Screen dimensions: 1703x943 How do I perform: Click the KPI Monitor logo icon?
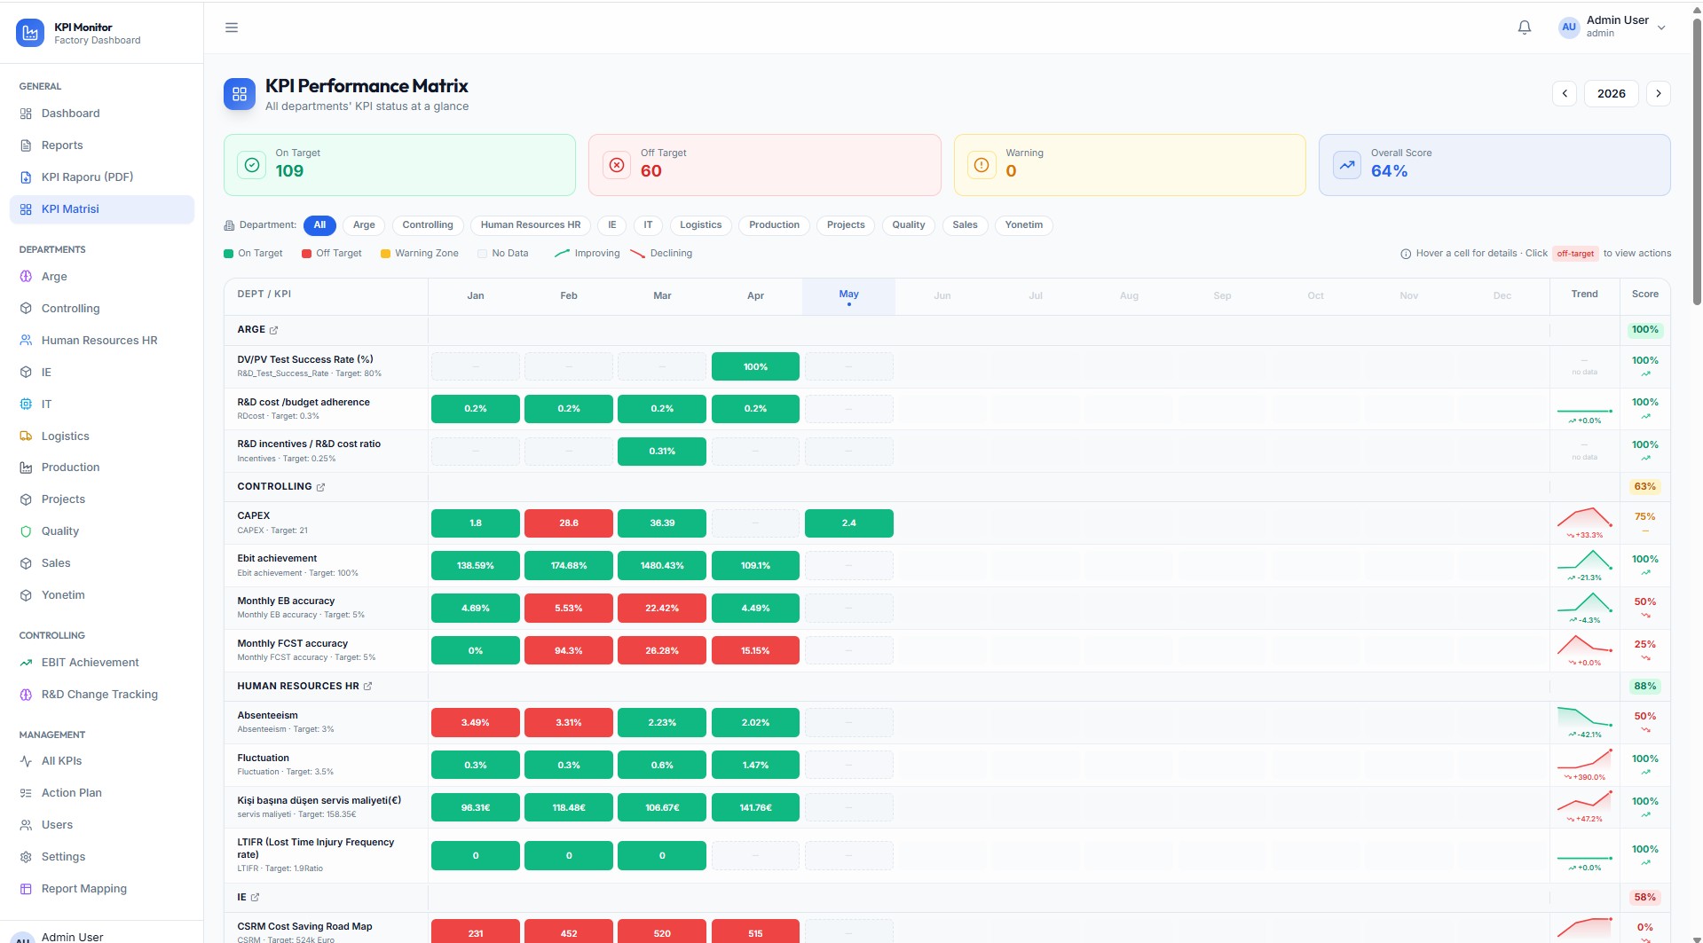tap(30, 33)
